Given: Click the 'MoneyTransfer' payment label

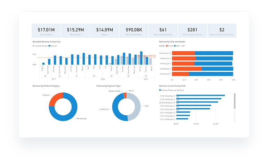Looking at the screenshot, I should coord(114,91).
